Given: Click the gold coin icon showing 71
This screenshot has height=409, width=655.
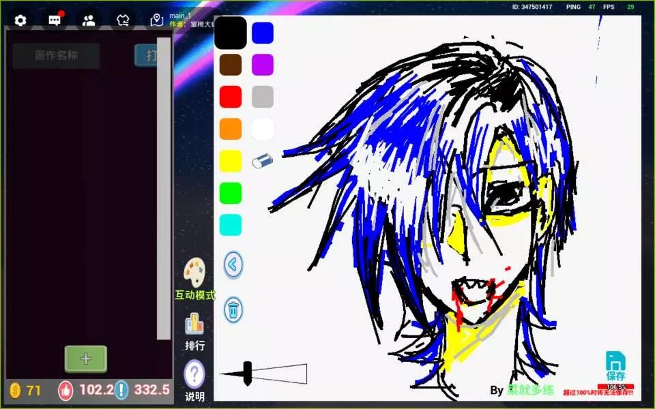Looking at the screenshot, I should point(16,391).
